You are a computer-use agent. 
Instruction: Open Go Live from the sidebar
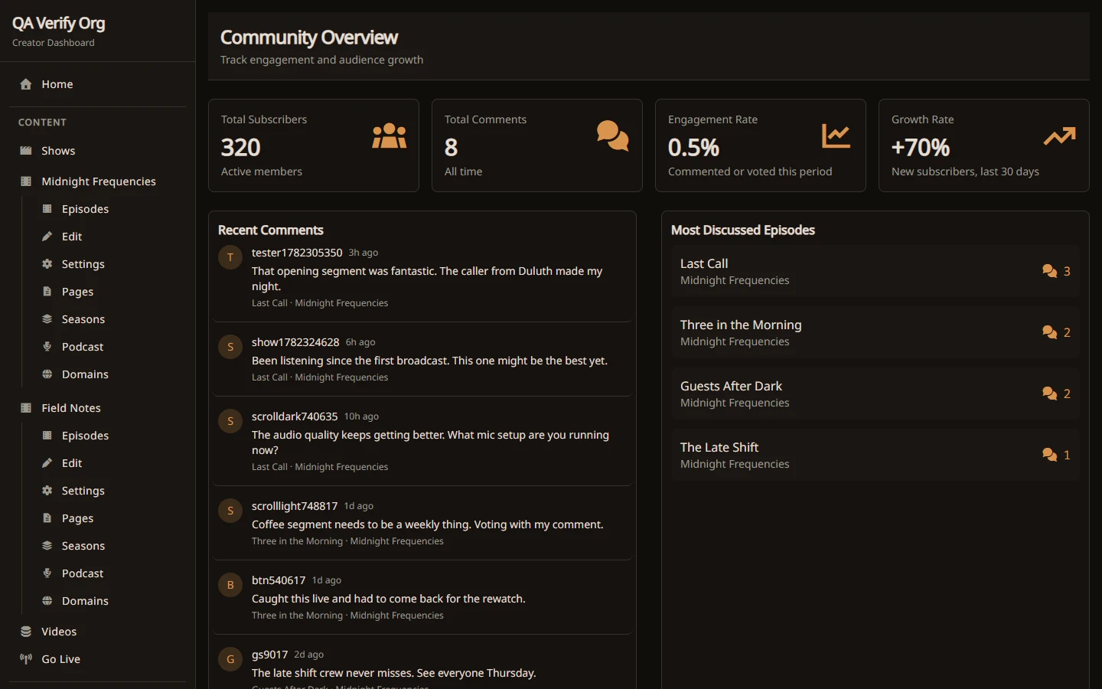pos(98,659)
